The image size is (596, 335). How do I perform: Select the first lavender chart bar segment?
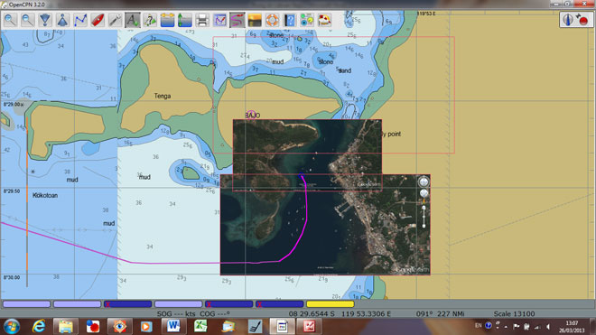(26, 303)
